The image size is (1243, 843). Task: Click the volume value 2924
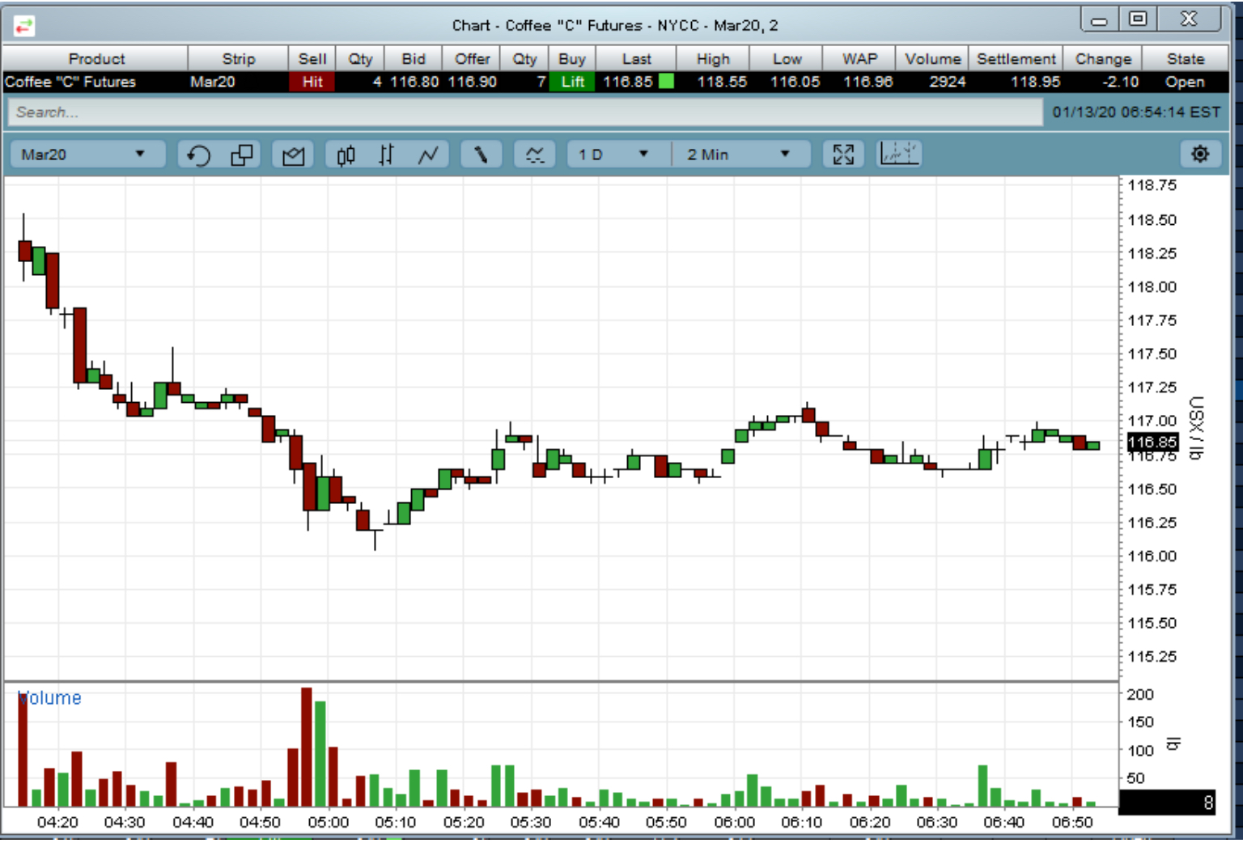[x=948, y=82]
